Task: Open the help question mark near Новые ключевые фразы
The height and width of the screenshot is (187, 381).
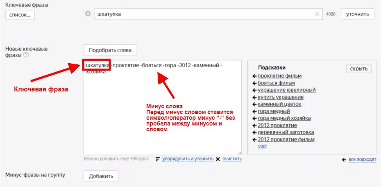Action: coord(26,55)
